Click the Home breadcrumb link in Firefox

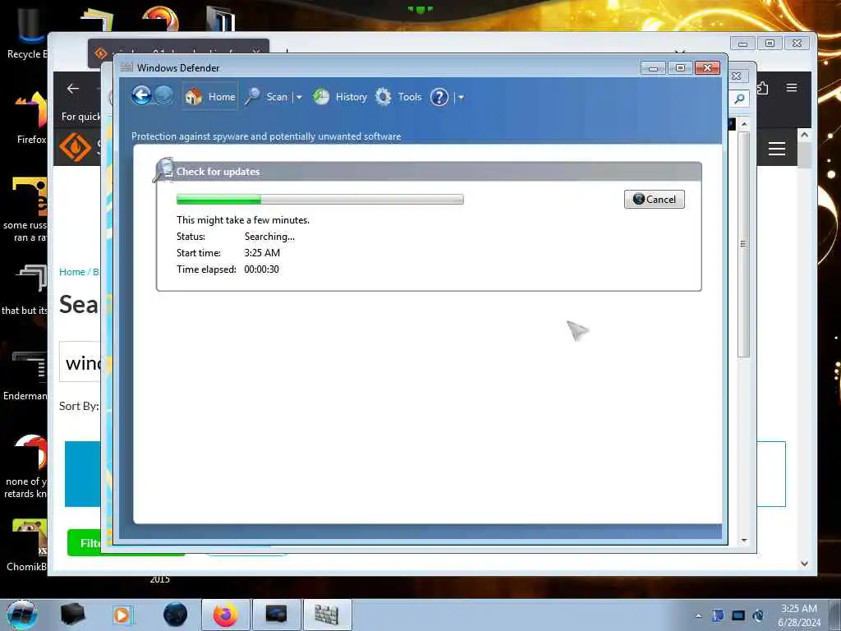72,272
